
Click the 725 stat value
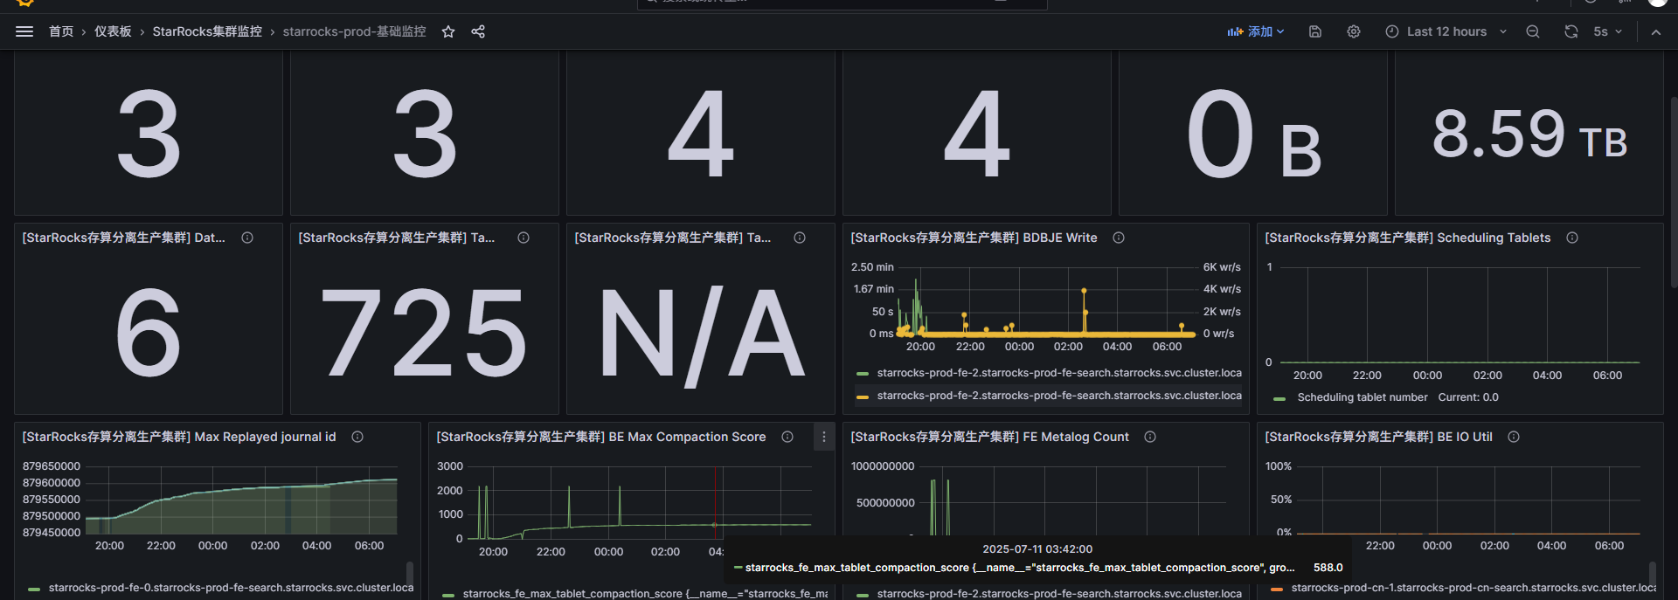424,333
